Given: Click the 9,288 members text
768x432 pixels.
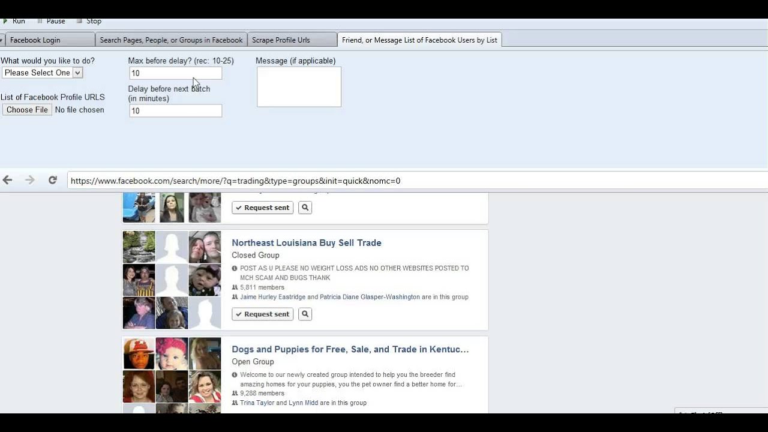Looking at the screenshot, I should (262, 394).
